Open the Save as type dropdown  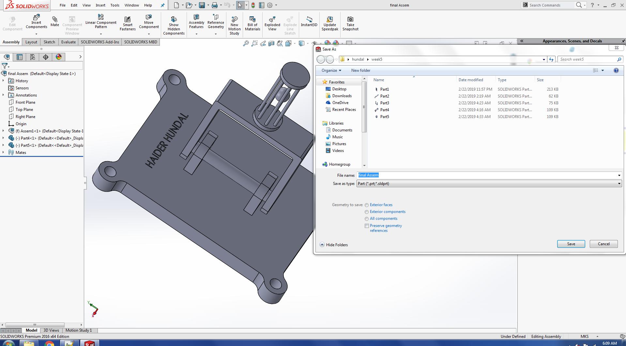click(489, 184)
